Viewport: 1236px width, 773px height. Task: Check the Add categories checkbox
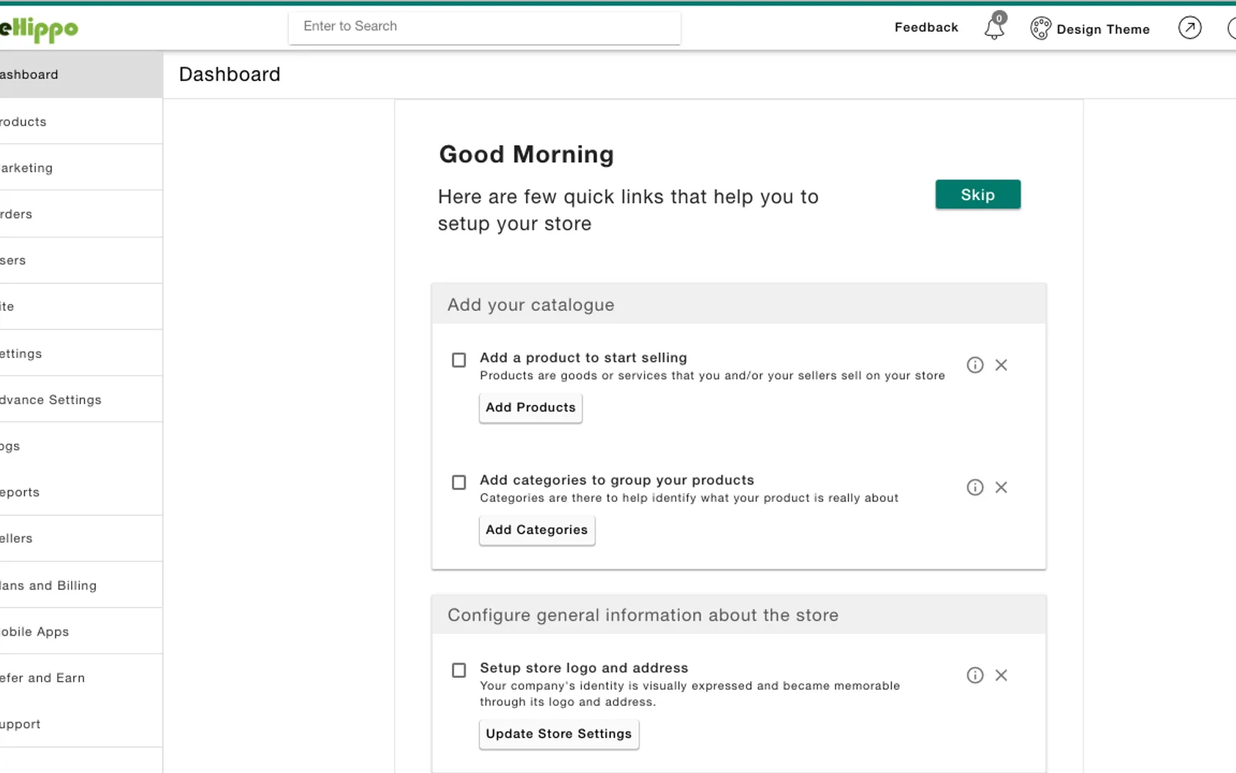tap(459, 482)
